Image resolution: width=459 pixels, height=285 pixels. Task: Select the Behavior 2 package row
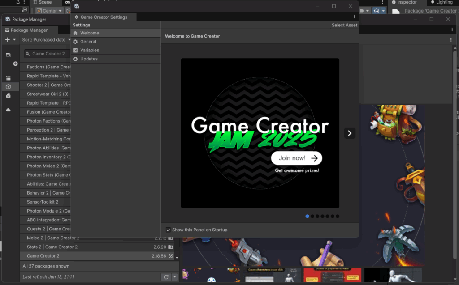(45, 193)
